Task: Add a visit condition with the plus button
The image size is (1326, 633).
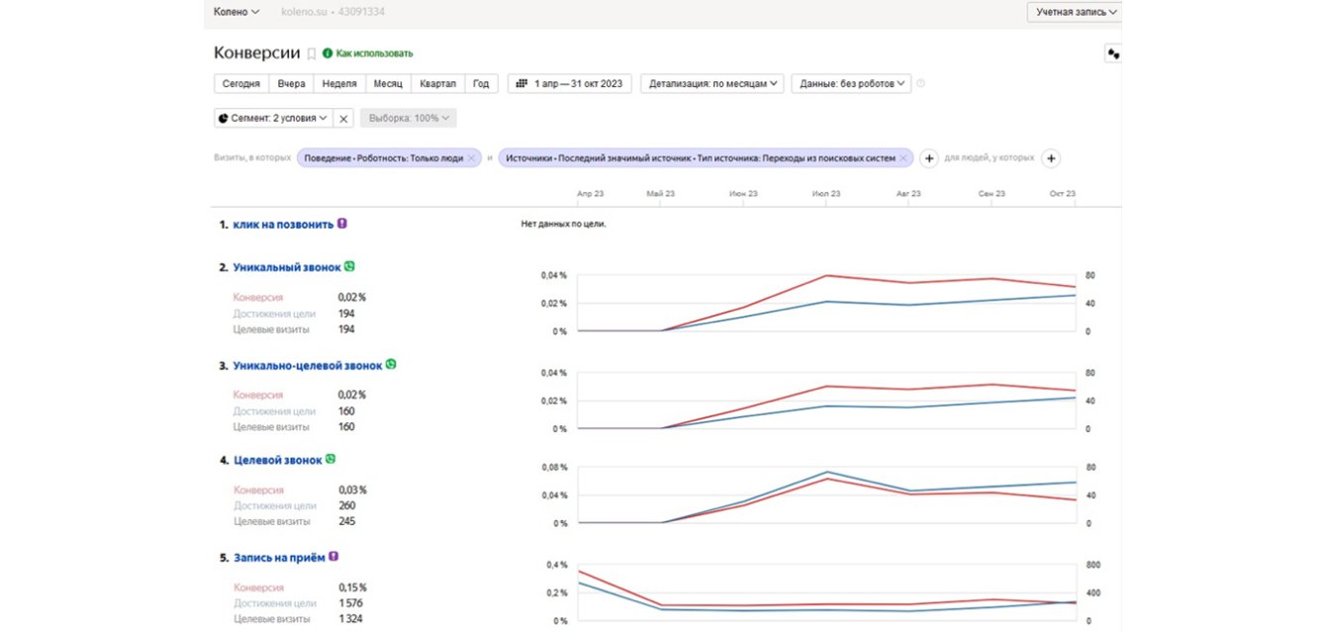Action: (929, 158)
